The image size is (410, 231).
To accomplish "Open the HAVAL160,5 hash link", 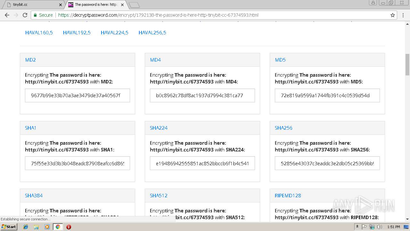I will (x=39, y=32).
